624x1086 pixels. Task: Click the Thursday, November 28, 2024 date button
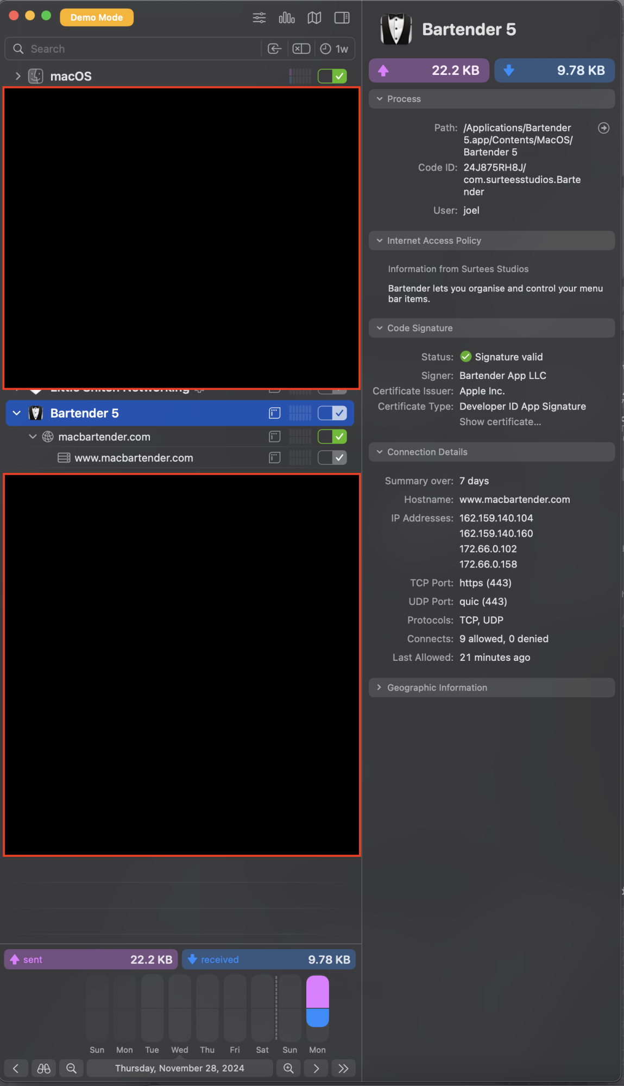[180, 1069]
